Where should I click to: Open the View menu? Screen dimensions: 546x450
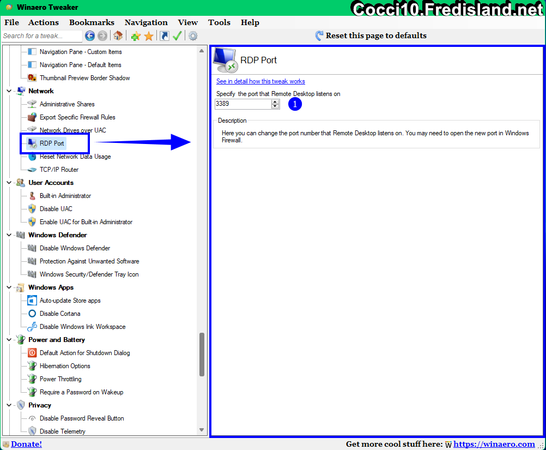tap(188, 22)
